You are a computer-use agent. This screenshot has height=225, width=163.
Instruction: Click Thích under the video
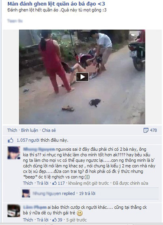click(x=12, y=130)
